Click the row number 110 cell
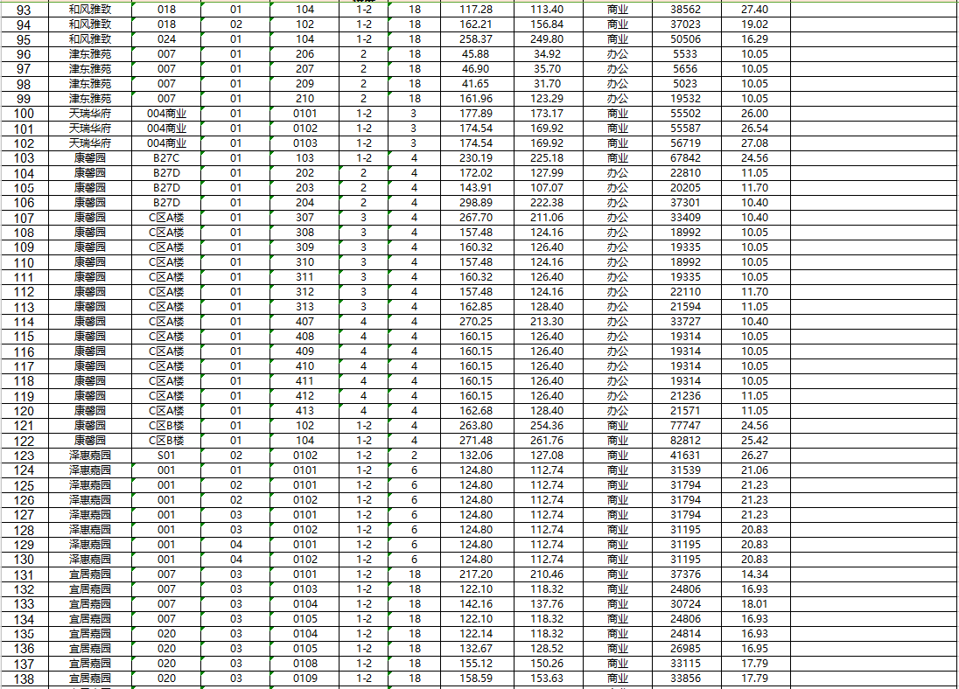Viewport: 959px width, 689px height. click(24, 263)
